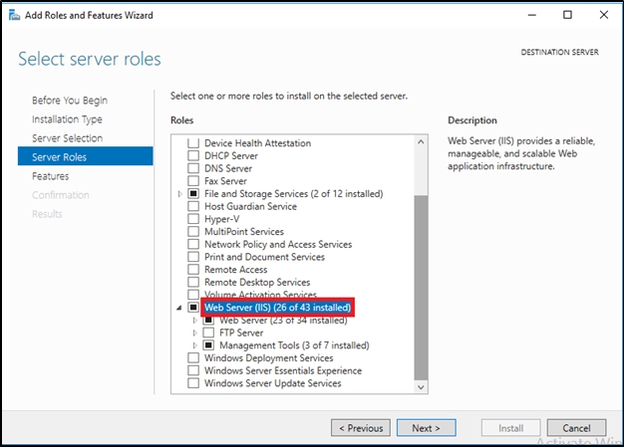Screen dimensions: 624x447
Task: Click the roles list scrollbar down arrow
Action: pyautogui.click(x=421, y=386)
